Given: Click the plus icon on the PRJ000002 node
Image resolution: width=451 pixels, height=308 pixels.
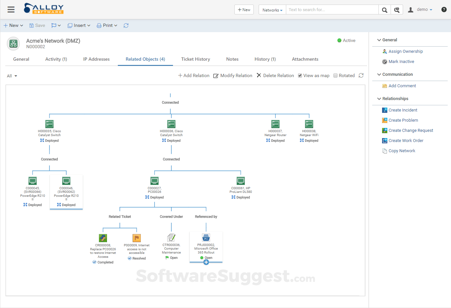Looking at the screenshot, I should [x=206, y=262].
